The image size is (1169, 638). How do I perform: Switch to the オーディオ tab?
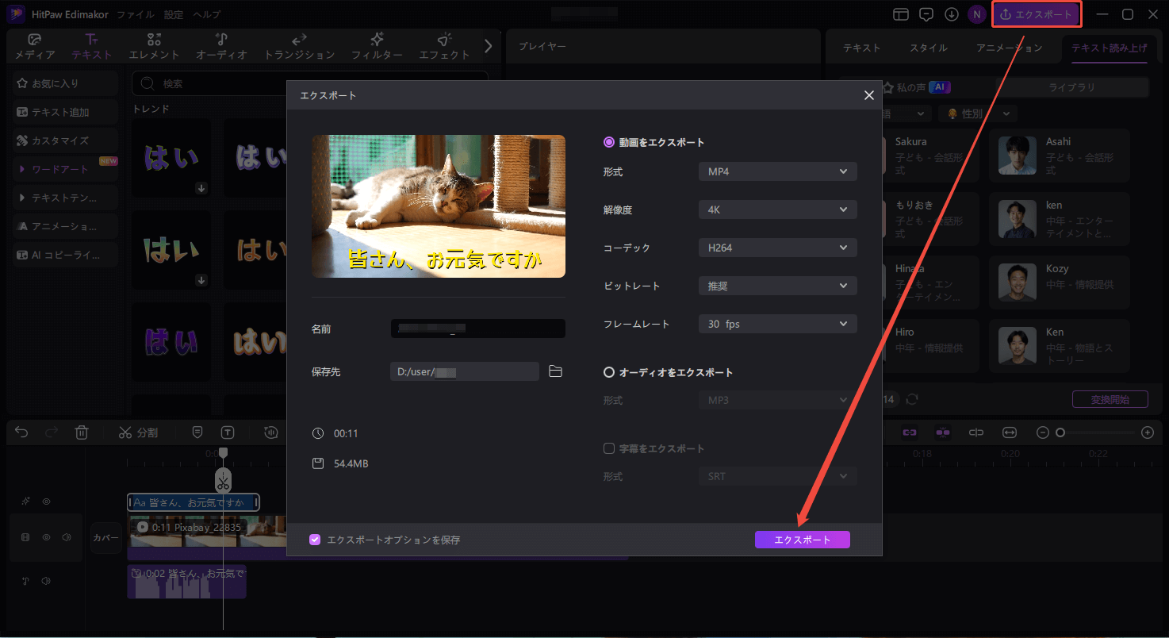[x=221, y=47]
